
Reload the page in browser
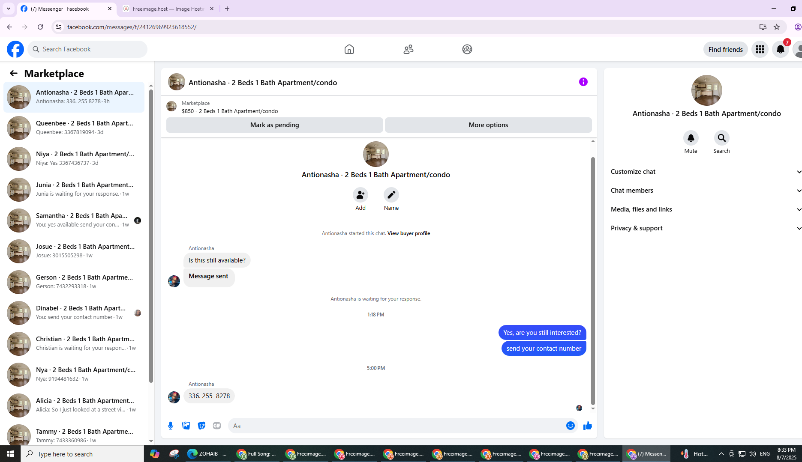[x=40, y=27]
